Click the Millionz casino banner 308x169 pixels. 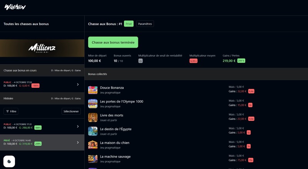[42, 48]
